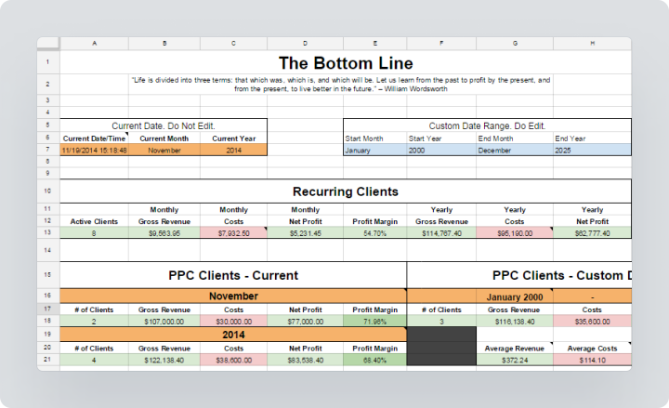Click 'Custom Date Range. Do Edit.' header
This screenshot has height=408, width=669.
click(x=487, y=125)
